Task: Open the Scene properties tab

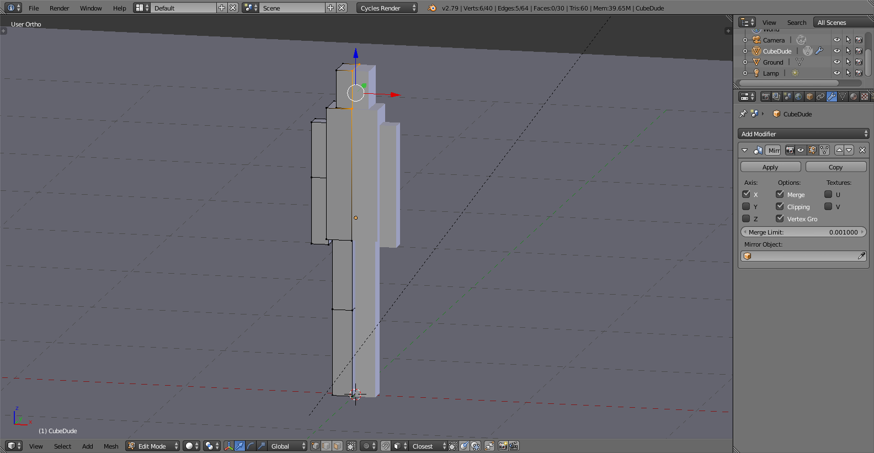Action: [x=787, y=97]
